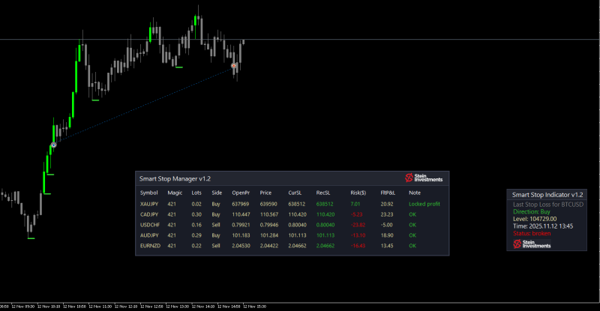
Task: Click USDCHF open price 0.79921
Action: pyautogui.click(x=241, y=225)
